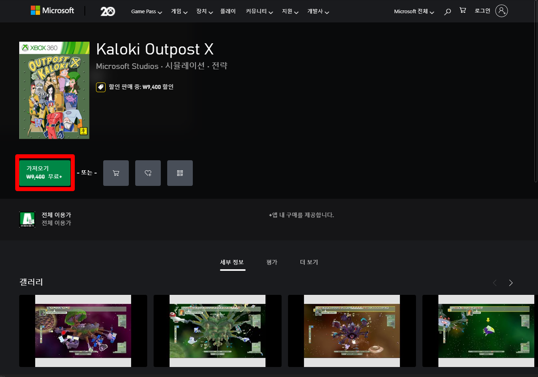Click the Kaloki Outpost X title
Viewport: 538px width, 377px height.
pos(155,49)
